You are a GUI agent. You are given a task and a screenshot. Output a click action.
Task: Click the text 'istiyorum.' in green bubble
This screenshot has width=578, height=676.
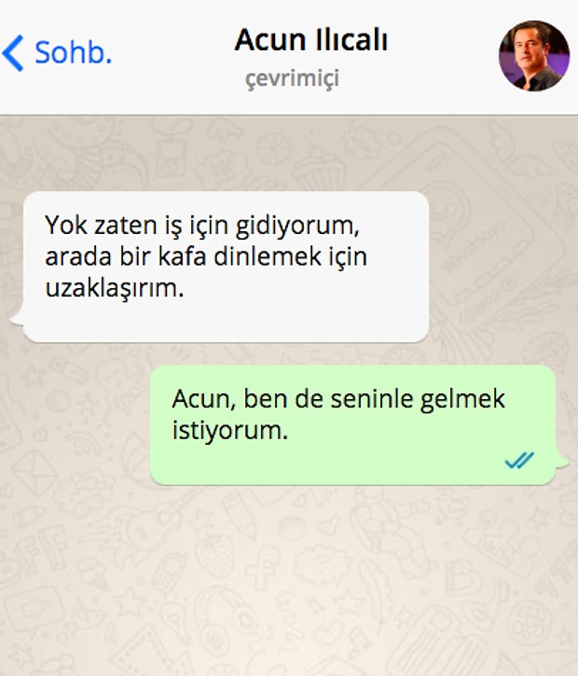coord(229,430)
